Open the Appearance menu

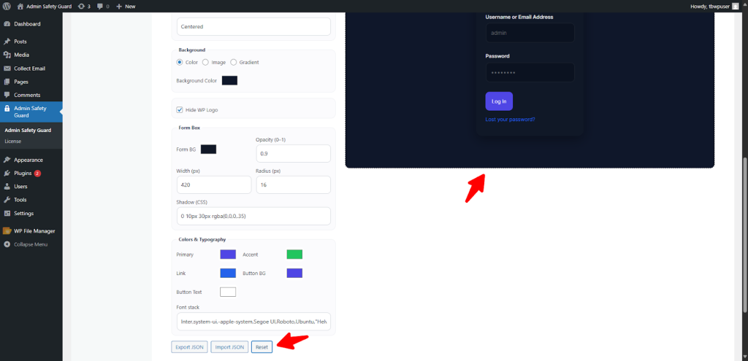tap(28, 160)
